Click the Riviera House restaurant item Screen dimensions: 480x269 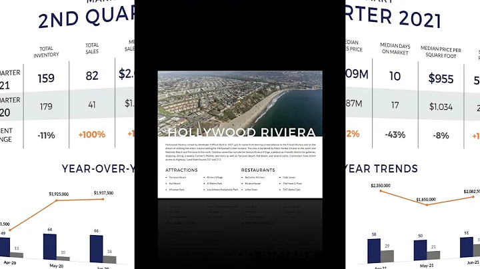tap(253, 183)
